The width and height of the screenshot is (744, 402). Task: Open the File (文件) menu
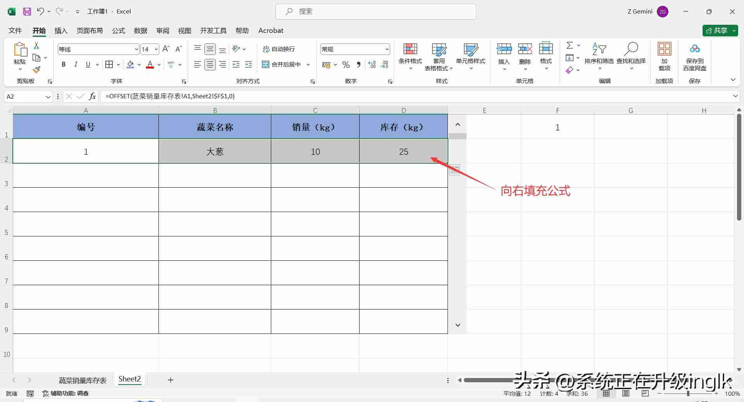pyautogui.click(x=15, y=31)
